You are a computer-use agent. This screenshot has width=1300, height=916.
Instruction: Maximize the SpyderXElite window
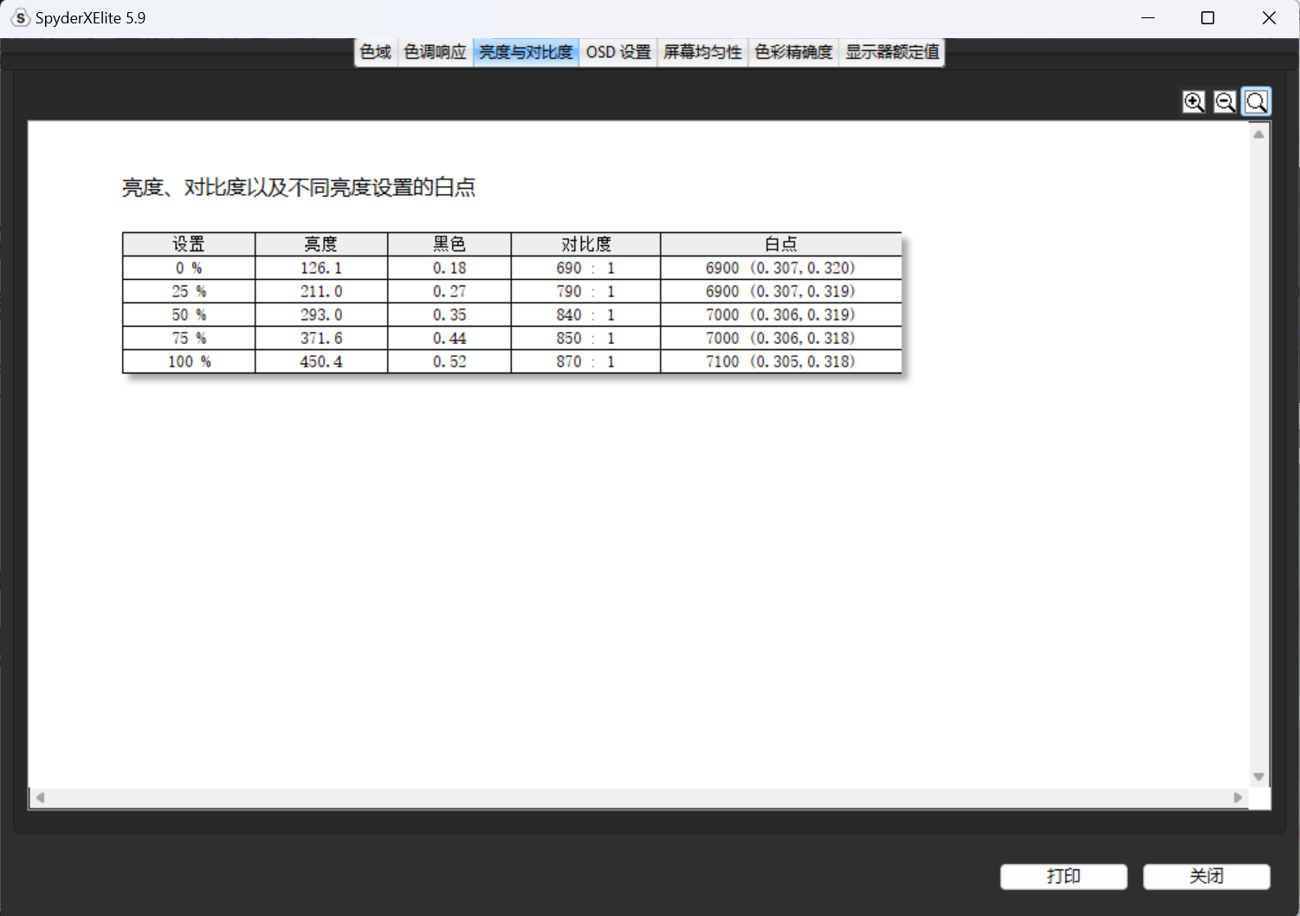pos(1207,17)
